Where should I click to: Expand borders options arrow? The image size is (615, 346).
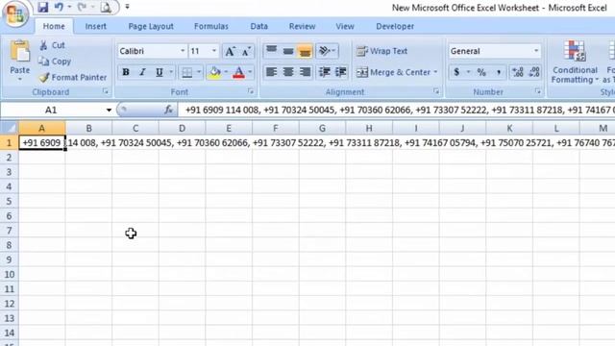click(x=199, y=72)
